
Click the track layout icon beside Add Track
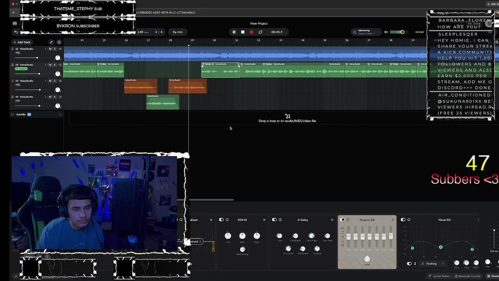(59, 42)
